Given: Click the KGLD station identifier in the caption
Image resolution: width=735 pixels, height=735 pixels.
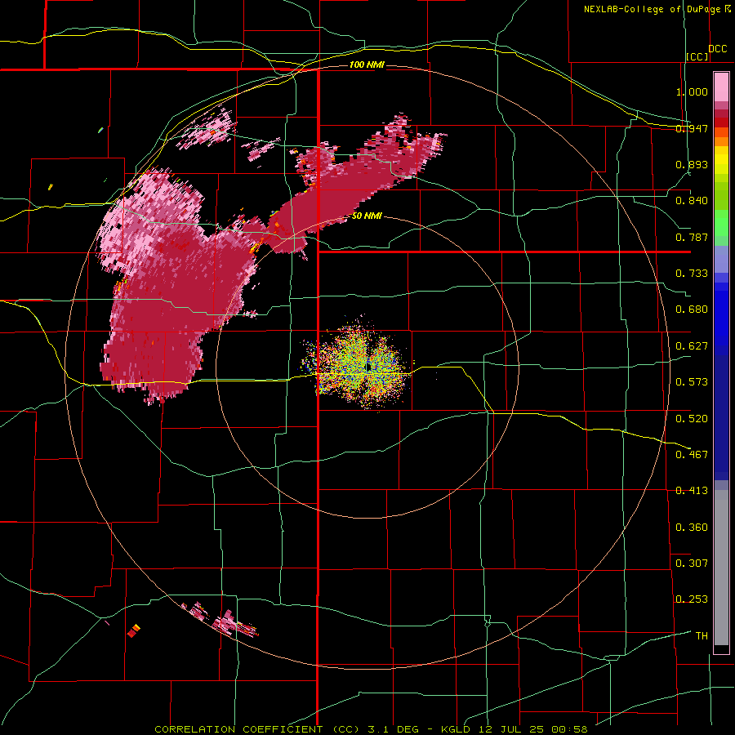Looking at the screenshot, I should (x=456, y=729).
